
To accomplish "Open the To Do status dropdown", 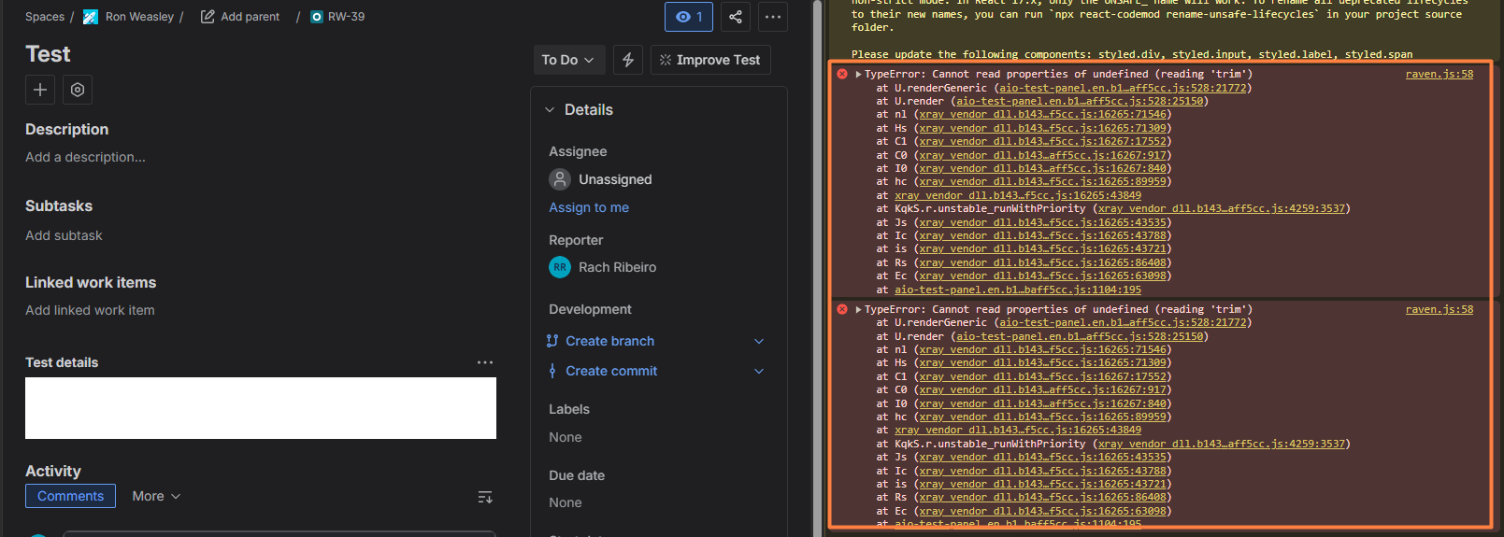I will coord(568,60).
